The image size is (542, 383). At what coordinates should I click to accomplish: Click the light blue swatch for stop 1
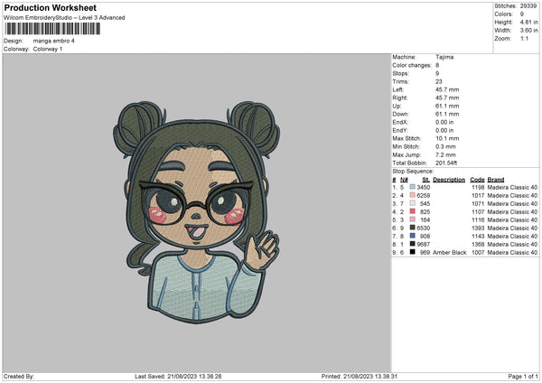[x=412, y=187]
